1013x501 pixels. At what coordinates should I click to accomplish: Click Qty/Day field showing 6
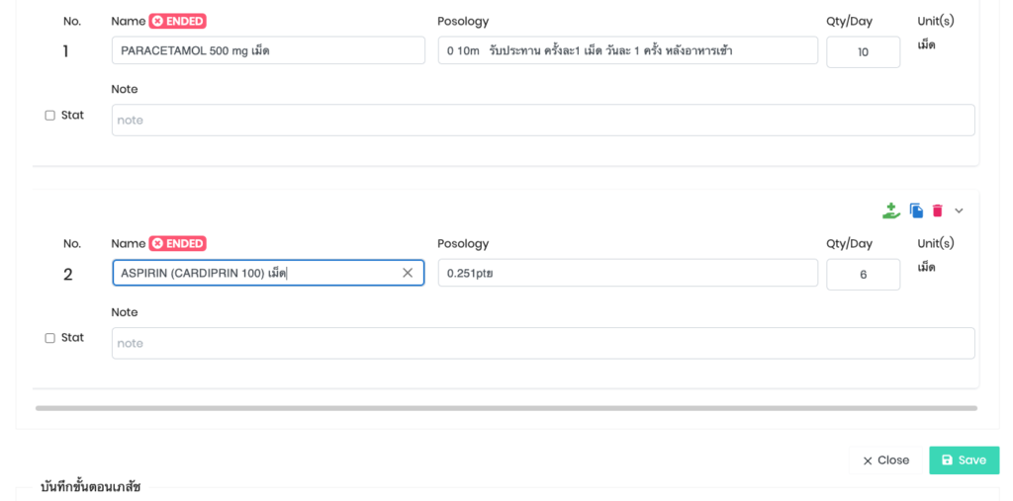(863, 275)
